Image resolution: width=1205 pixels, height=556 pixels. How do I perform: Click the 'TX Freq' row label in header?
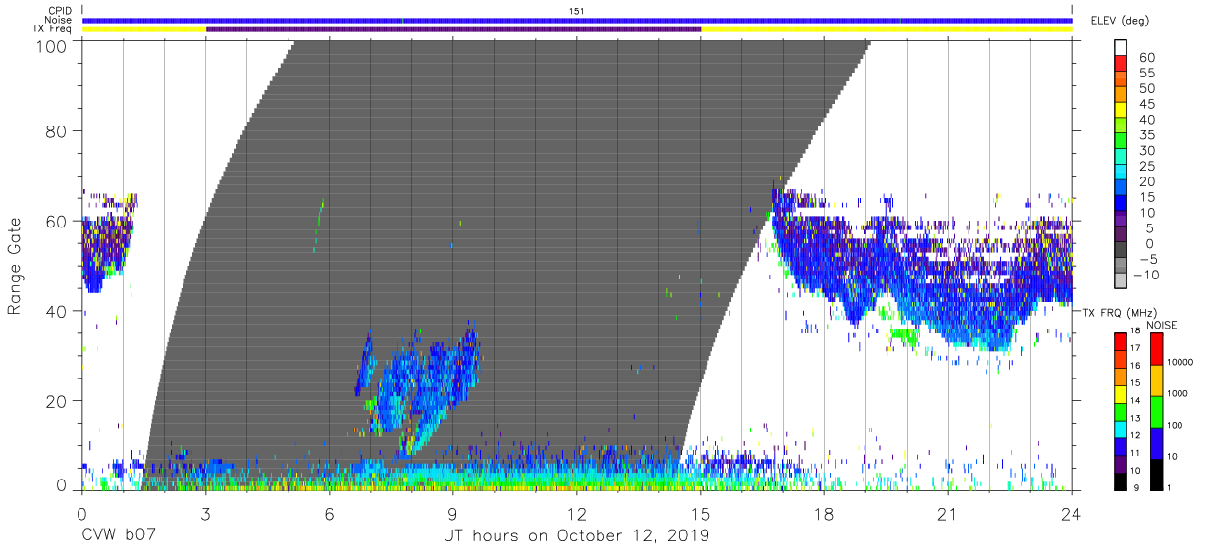[x=54, y=29]
